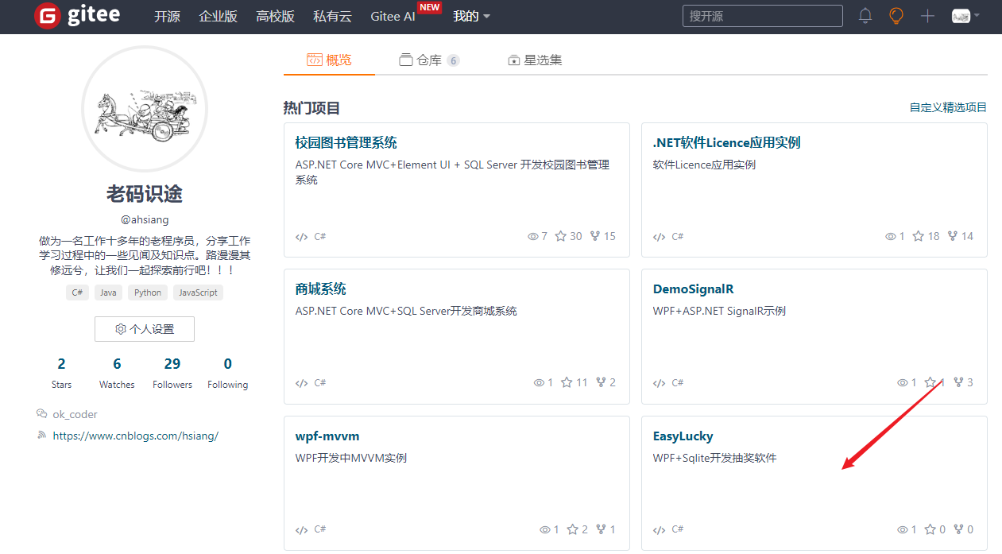Click the 搜开源 search field
This screenshot has height=554, width=1002.
tap(762, 16)
